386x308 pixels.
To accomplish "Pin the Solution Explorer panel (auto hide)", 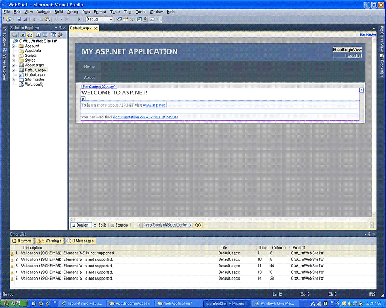I will coord(60,28).
